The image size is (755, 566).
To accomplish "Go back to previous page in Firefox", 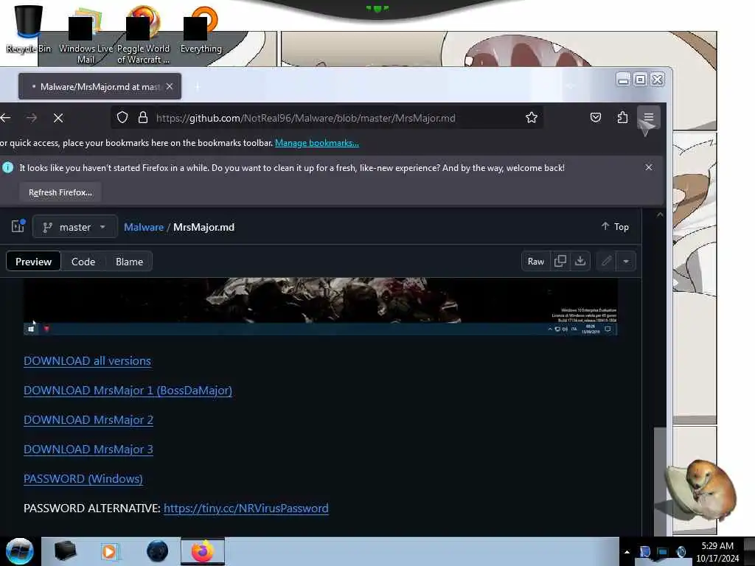I will point(6,118).
